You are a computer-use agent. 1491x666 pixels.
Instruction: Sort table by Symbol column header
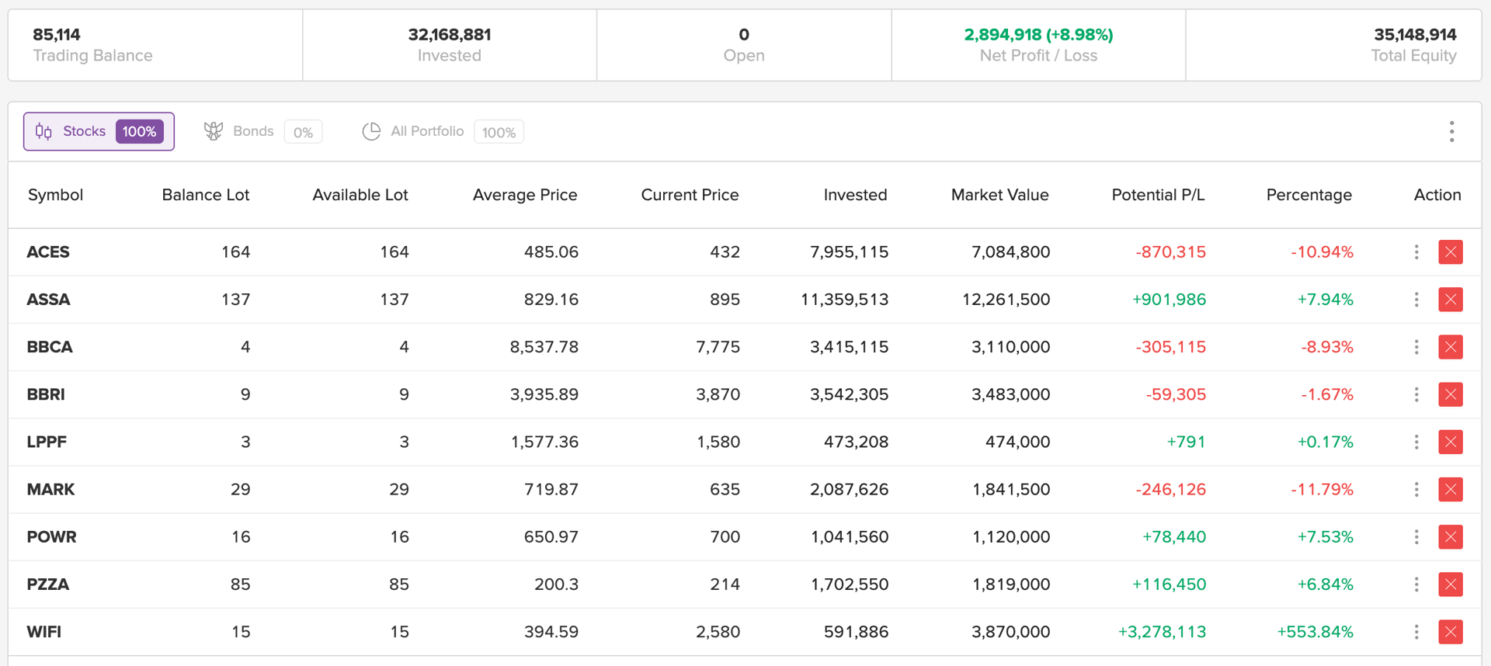tap(55, 195)
